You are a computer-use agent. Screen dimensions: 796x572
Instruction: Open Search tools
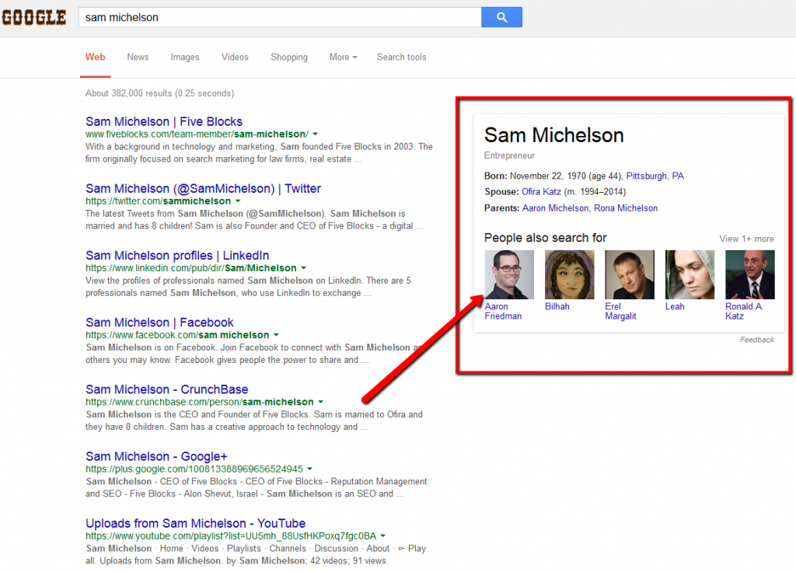[x=402, y=58]
